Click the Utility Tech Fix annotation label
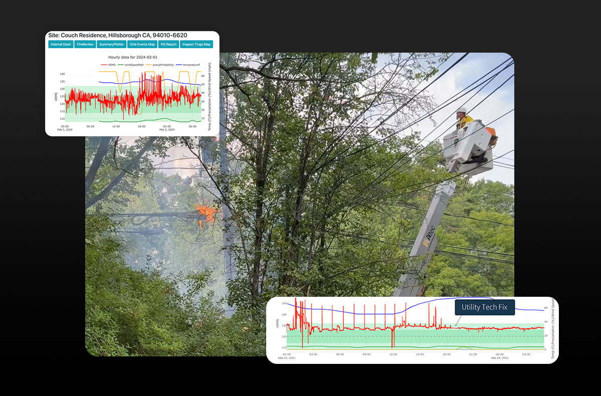 click(x=485, y=307)
